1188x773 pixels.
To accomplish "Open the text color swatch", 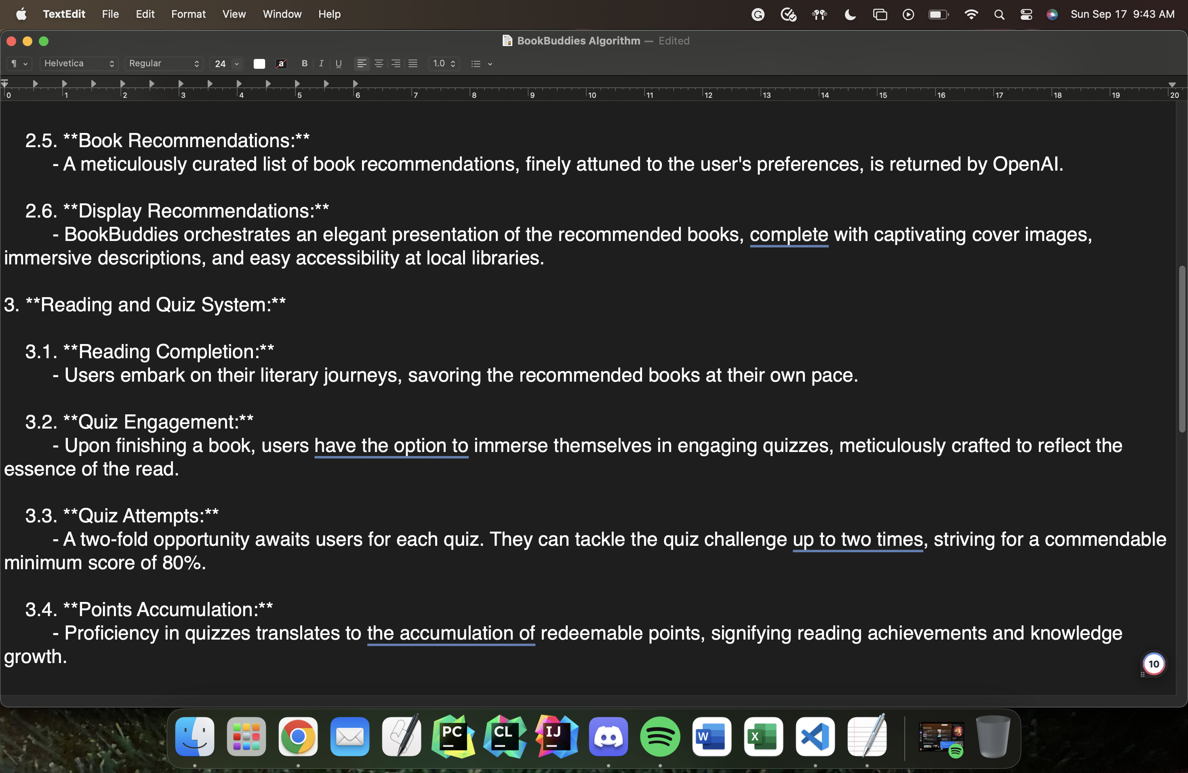I will [259, 63].
